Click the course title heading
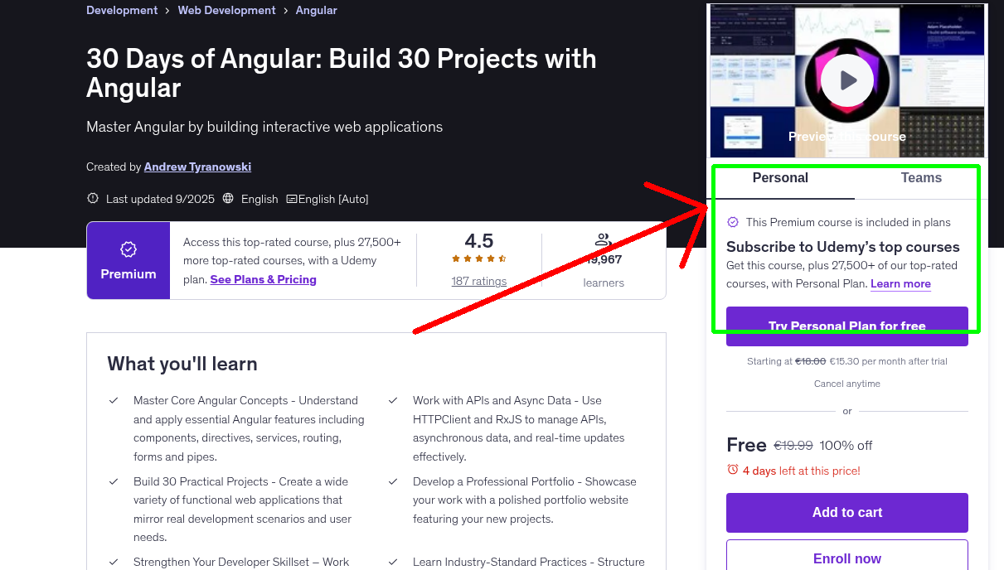This screenshot has height=570, width=1004. [342, 73]
